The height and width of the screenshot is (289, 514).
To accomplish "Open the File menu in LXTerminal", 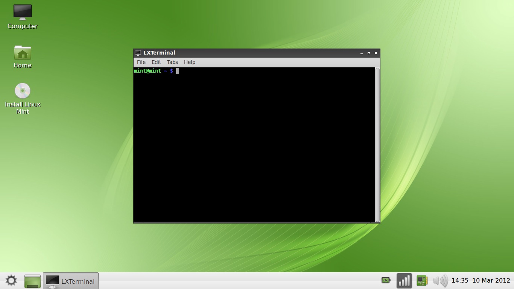I will [x=141, y=62].
